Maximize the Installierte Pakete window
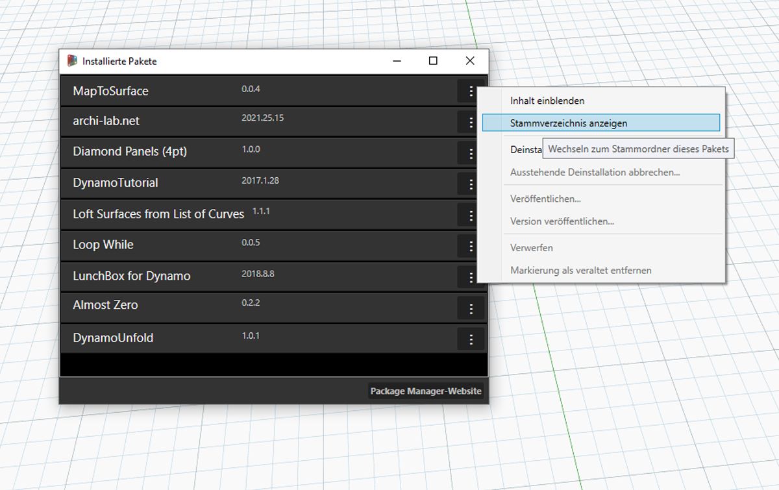Screen dimensions: 779x490 click(x=433, y=61)
